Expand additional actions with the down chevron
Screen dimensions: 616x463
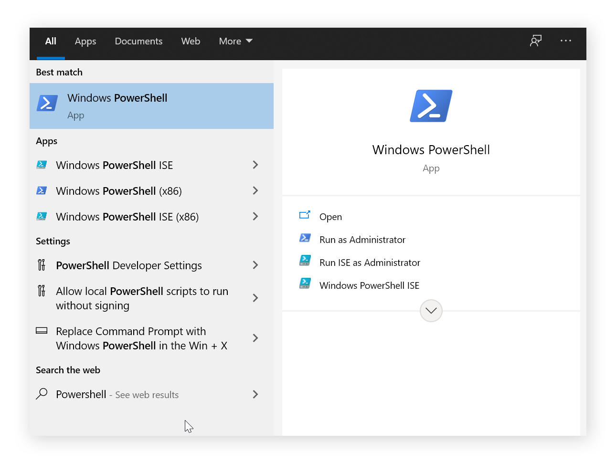(x=431, y=311)
